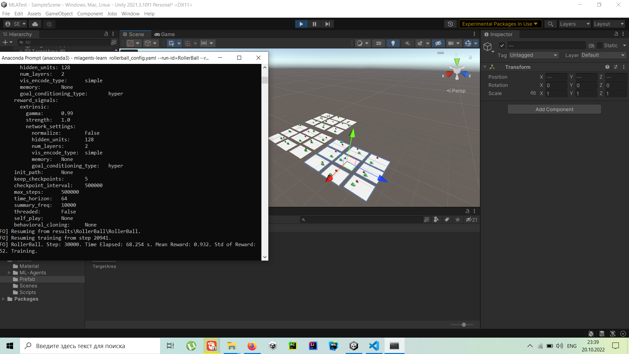This screenshot has width=629, height=354.
Task: Open the SE account dropdown
Action: coord(15,24)
